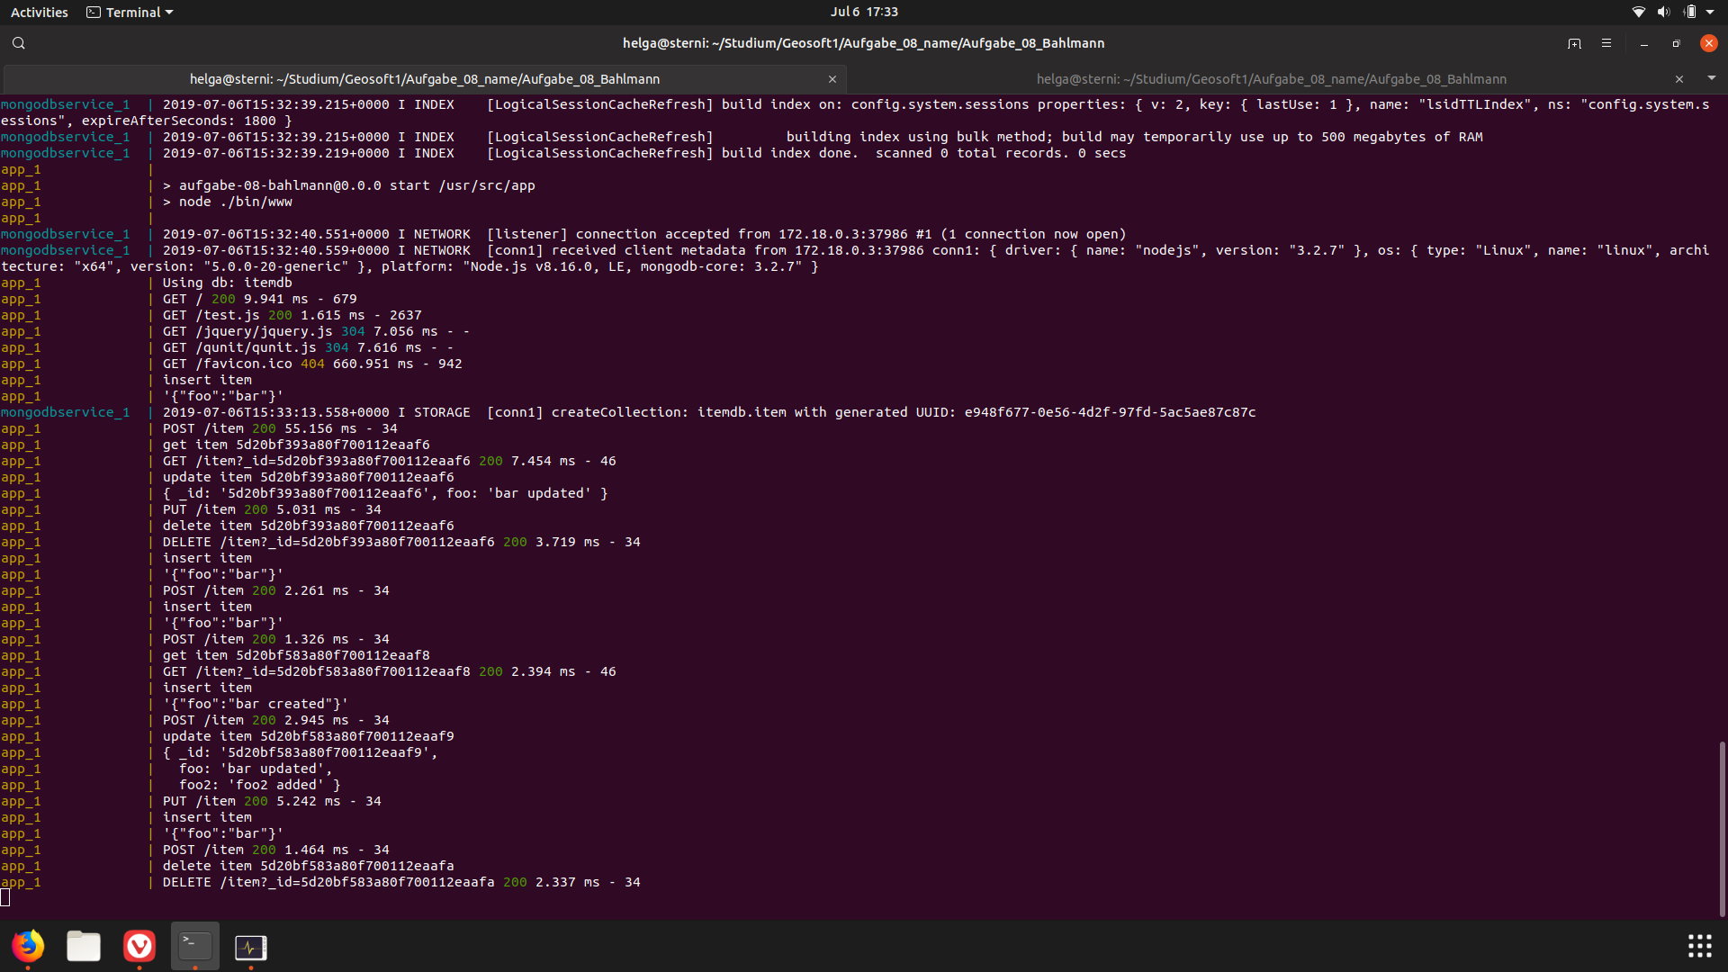Image resolution: width=1728 pixels, height=972 pixels.
Task: Show applications grid
Action: [1699, 946]
